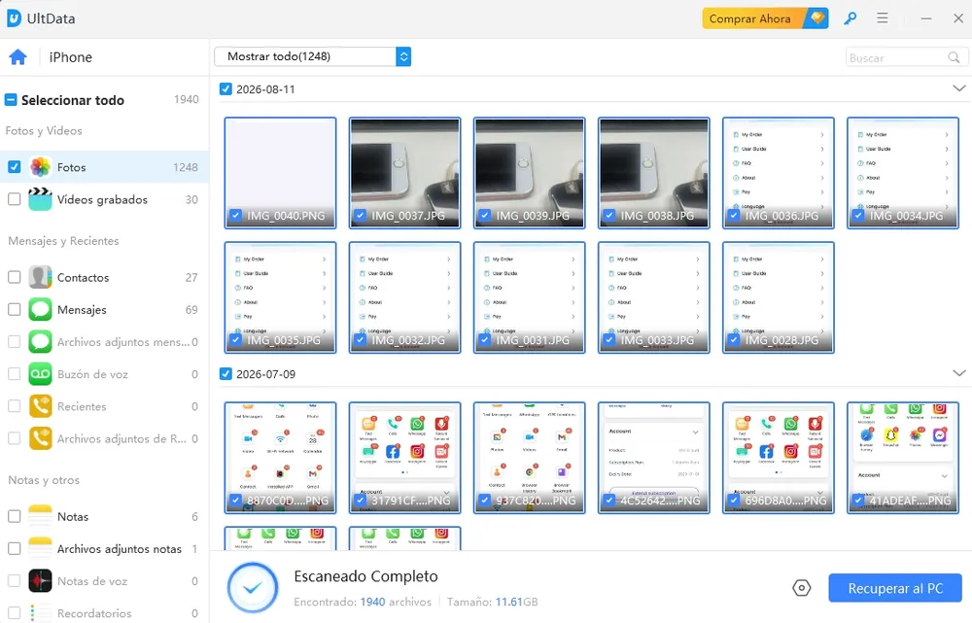Select thumbnail IMG_0039.JPG

click(530, 173)
